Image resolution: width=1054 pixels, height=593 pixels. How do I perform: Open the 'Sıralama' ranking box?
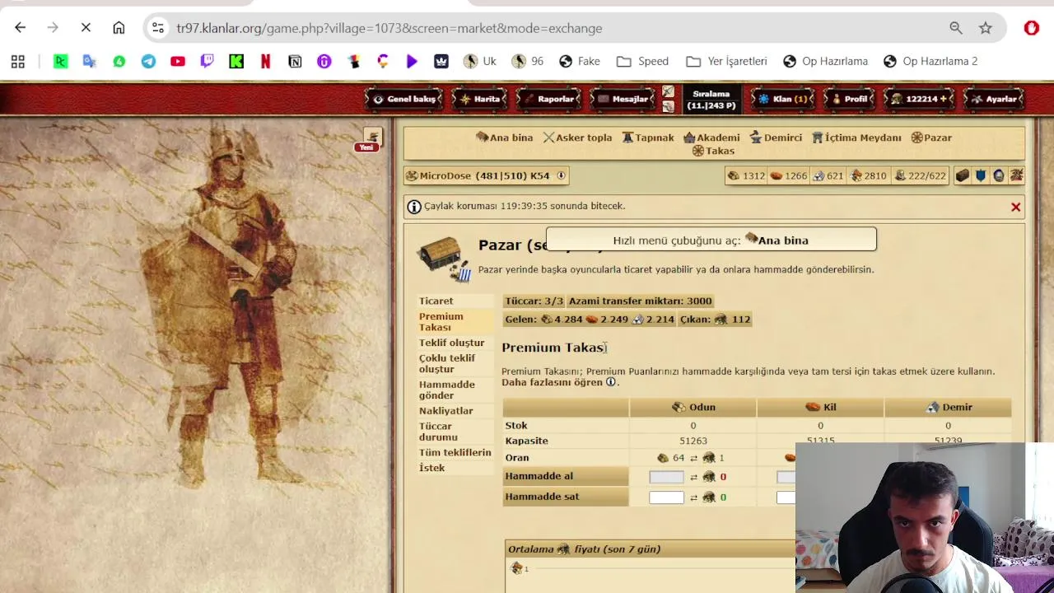click(711, 99)
